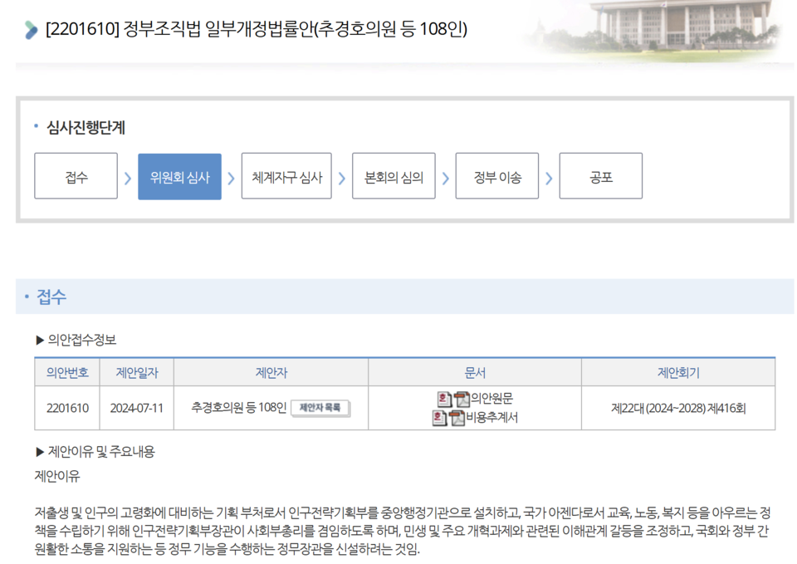Viewport: 797px width, 564px height.
Task: Select the 위원회 심사 stage
Action: pyautogui.click(x=179, y=175)
